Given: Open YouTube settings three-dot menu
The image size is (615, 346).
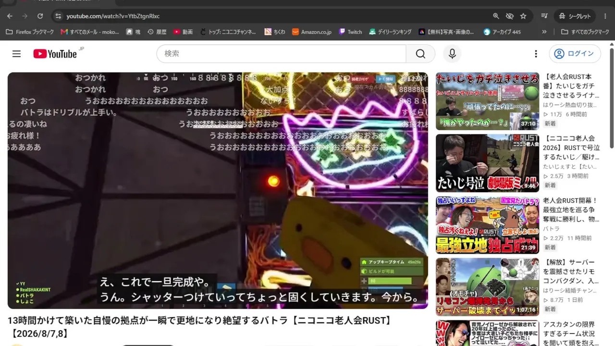Looking at the screenshot, I should point(536,54).
